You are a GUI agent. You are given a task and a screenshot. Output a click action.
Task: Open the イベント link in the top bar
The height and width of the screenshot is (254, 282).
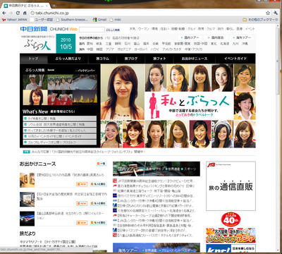point(250,29)
